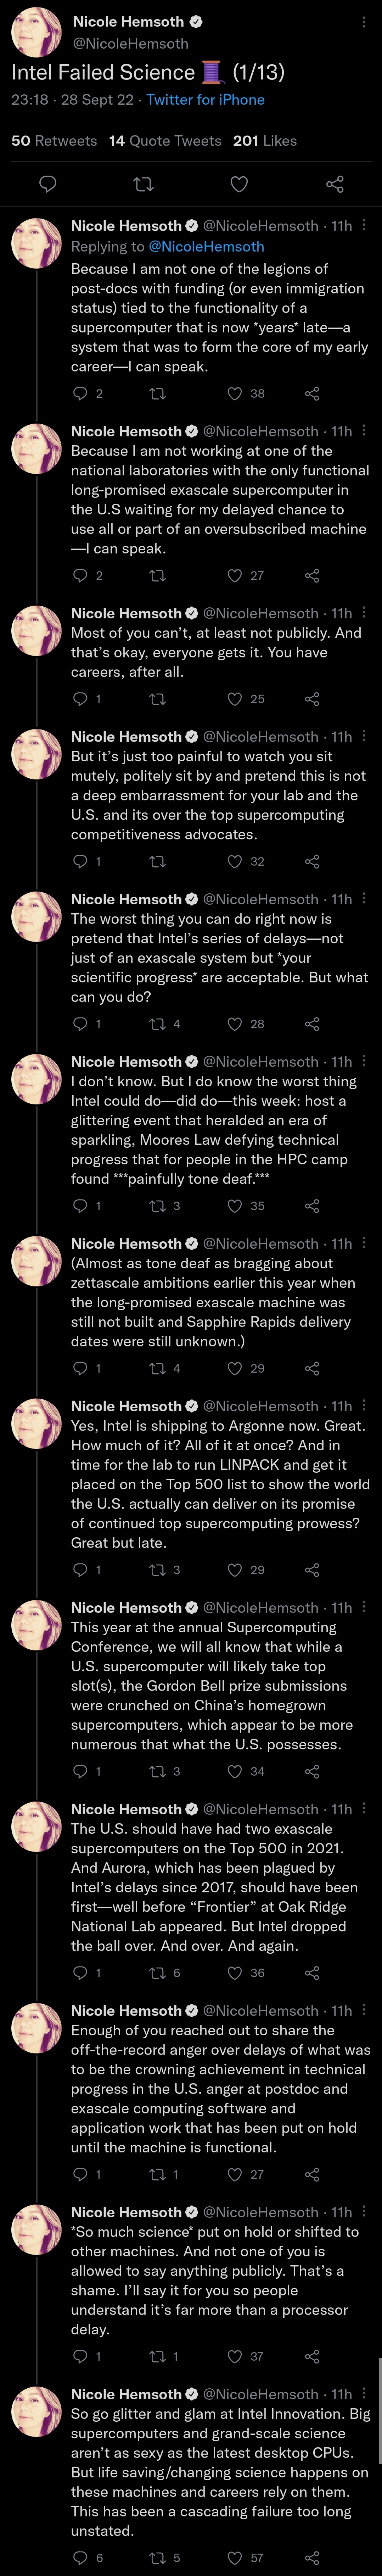This screenshot has width=382, height=2576.
Task: Open the @NicoleHemsoth "Replying to" link
Action: click(x=206, y=246)
